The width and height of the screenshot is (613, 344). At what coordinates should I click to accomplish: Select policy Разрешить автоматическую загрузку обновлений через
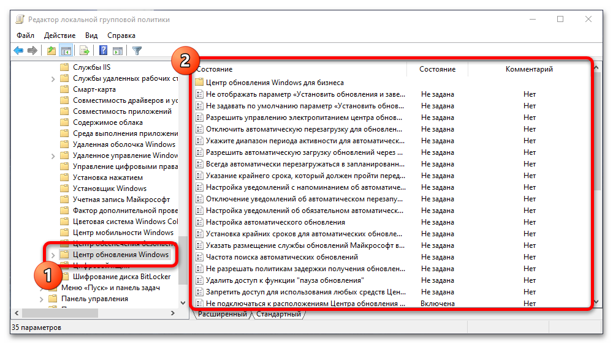[x=304, y=152]
